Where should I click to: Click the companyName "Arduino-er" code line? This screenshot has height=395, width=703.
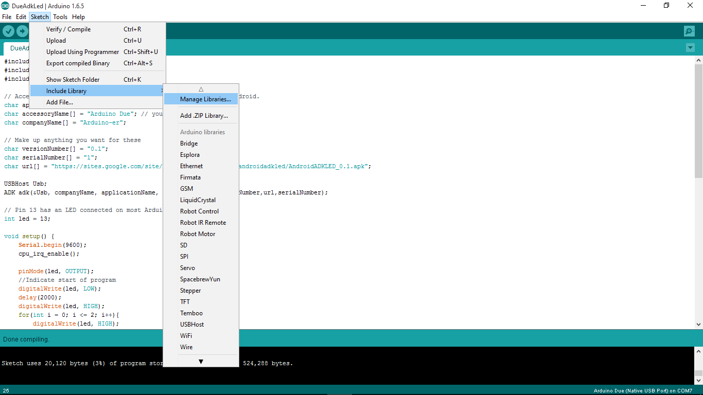click(x=65, y=123)
